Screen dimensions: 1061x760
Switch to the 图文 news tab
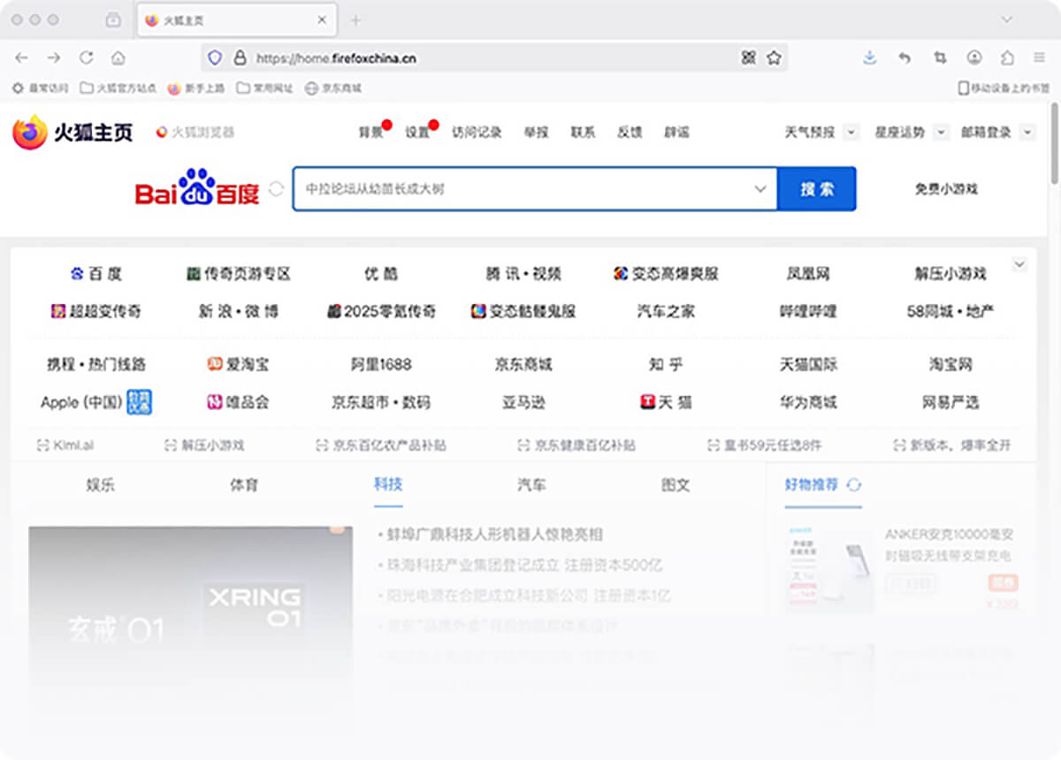coord(676,485)
